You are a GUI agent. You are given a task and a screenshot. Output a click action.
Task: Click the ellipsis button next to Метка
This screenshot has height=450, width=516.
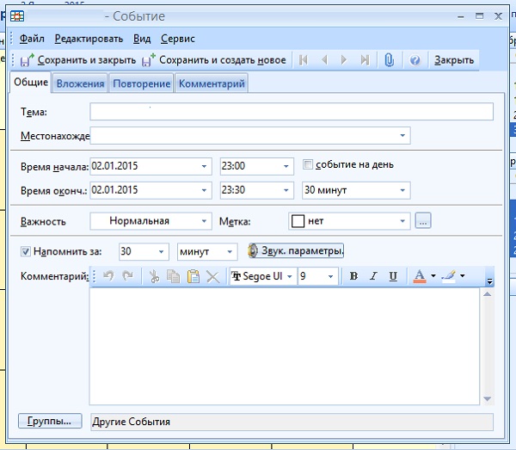click(423, 220)
